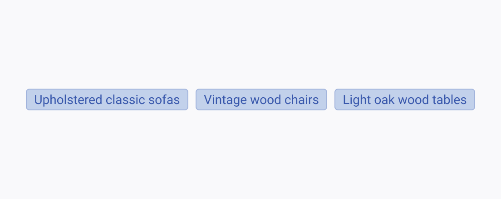
Task: Pick the sofas category tag
Action: click(107, 99)
